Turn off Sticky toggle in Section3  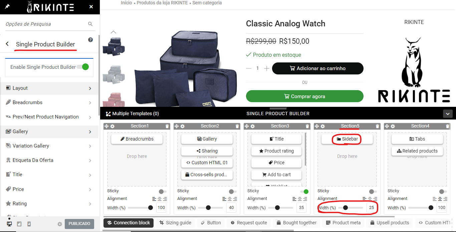coord(304,191)
